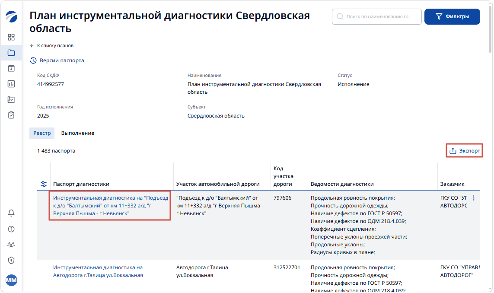
Task: Click the status value Исполнение
Action: click(x=354, y=84)
